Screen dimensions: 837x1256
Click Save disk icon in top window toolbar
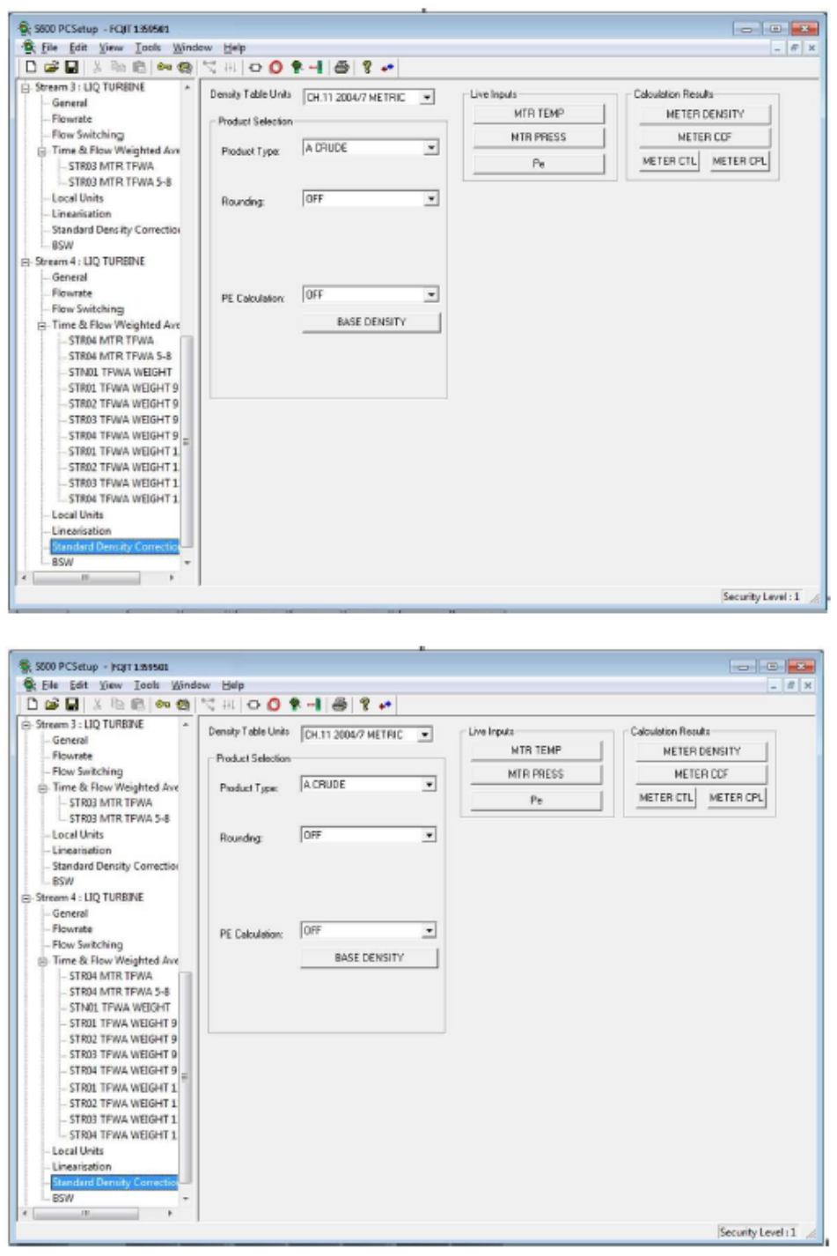tap(71, 67)
